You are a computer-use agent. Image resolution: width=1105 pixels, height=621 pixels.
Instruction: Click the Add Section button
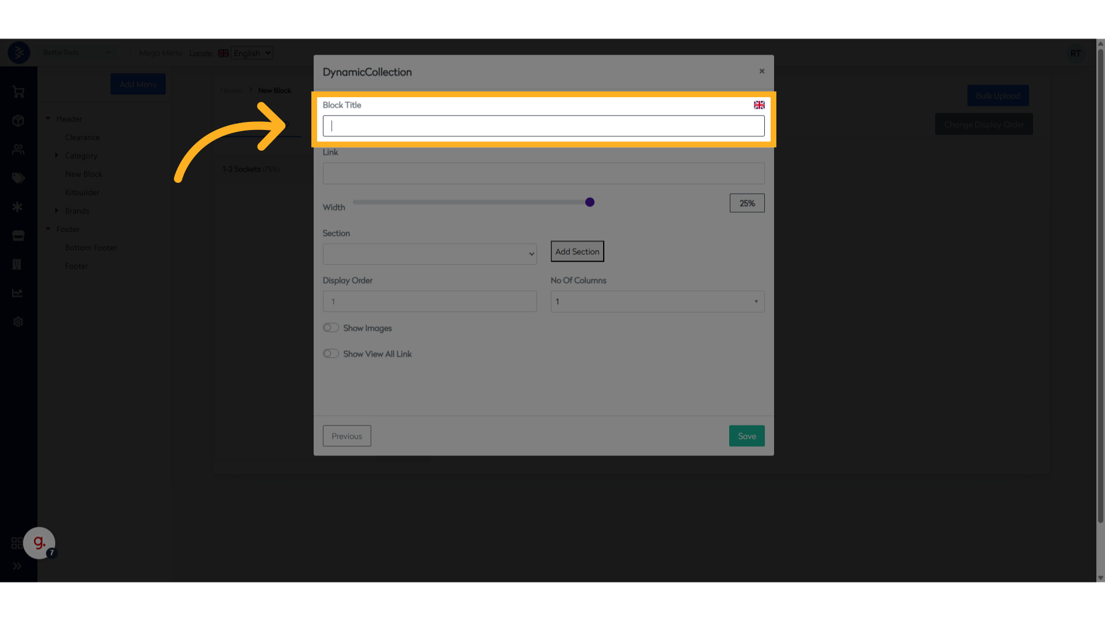click(x=577, y=251)
